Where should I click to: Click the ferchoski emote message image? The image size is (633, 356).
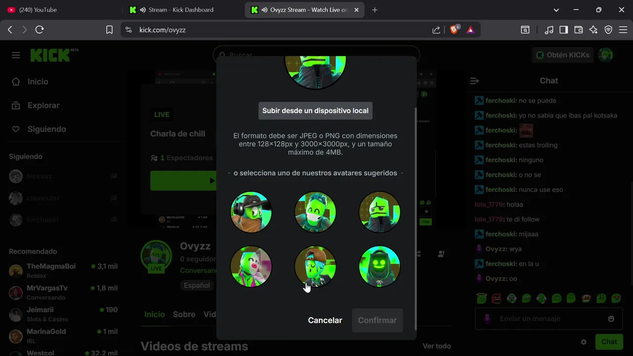point(526,130)
